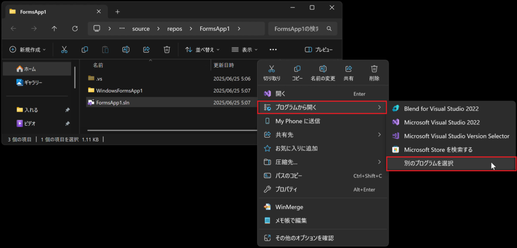Choose Microsoft Store を検索する
This screenshot has height=248, width=517.
[450, 150]
